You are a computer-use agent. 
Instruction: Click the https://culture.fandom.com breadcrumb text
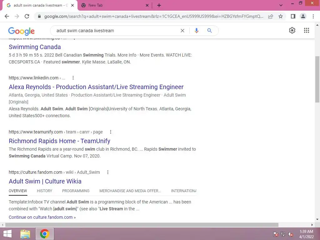[54, 172]
